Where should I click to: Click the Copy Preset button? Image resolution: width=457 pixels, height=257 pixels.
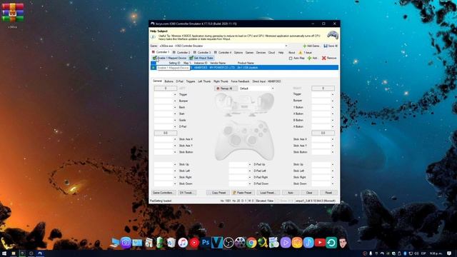point(219,193)
